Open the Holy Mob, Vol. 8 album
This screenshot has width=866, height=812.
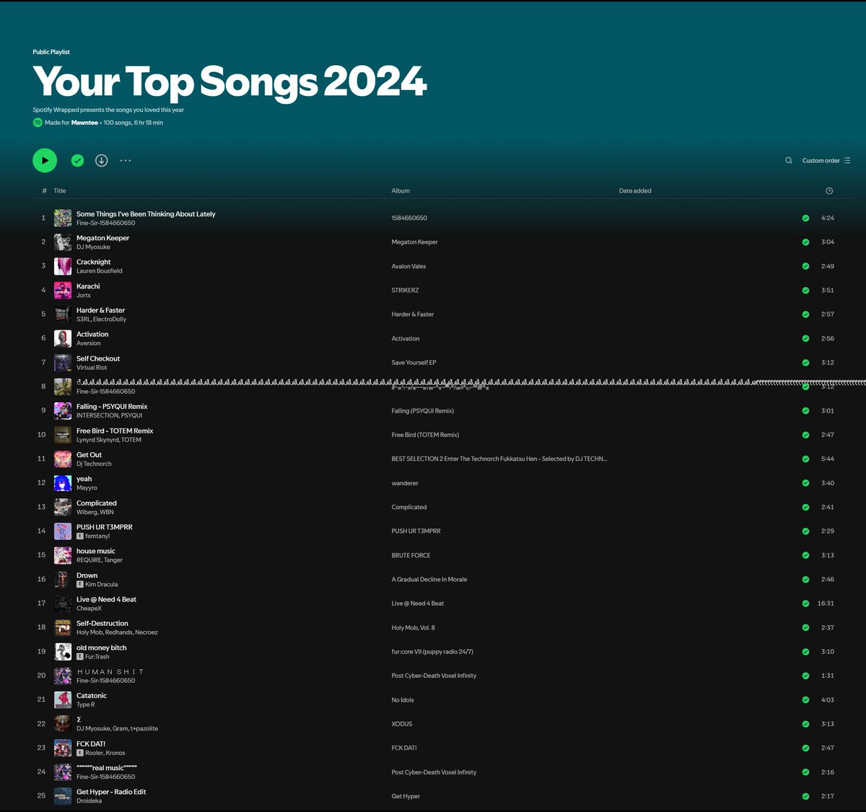[x=414, y=627]
